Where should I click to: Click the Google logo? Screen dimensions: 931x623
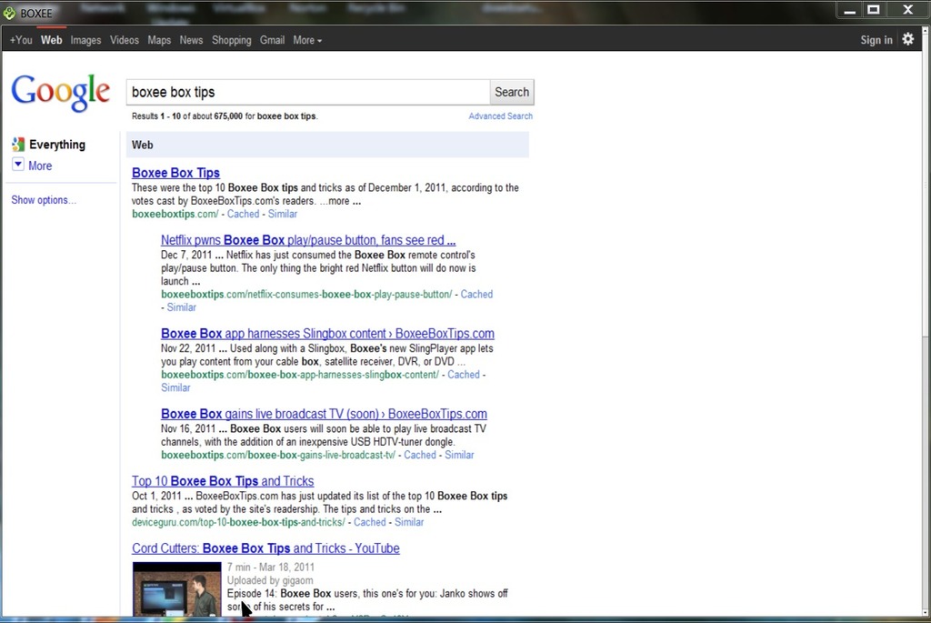click(61, 92)
